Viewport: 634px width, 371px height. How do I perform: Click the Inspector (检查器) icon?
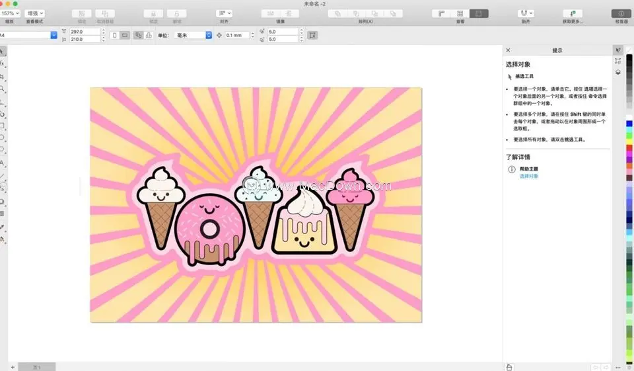coord(621,13)
